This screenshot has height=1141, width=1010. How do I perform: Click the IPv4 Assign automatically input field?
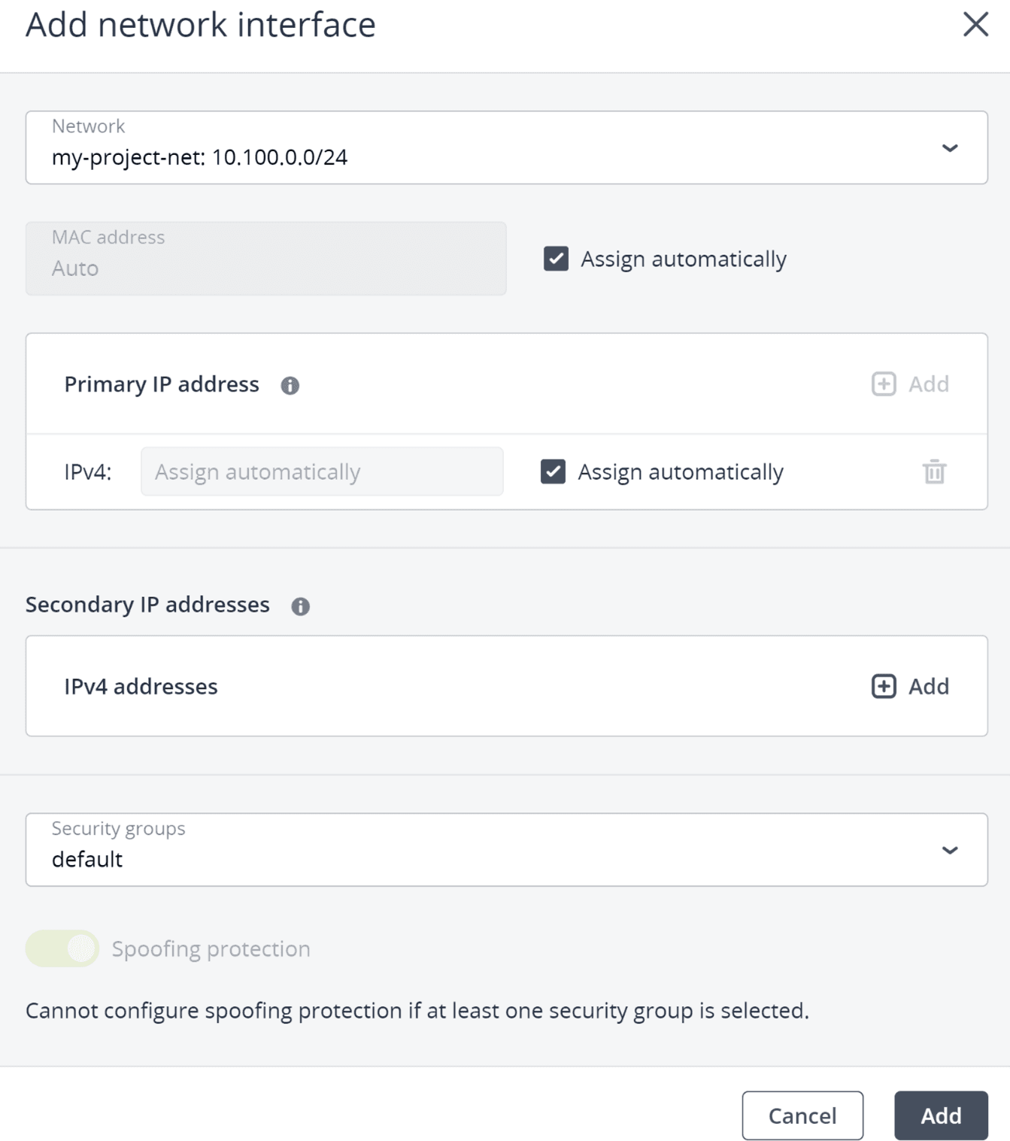[x=322, y=472]
